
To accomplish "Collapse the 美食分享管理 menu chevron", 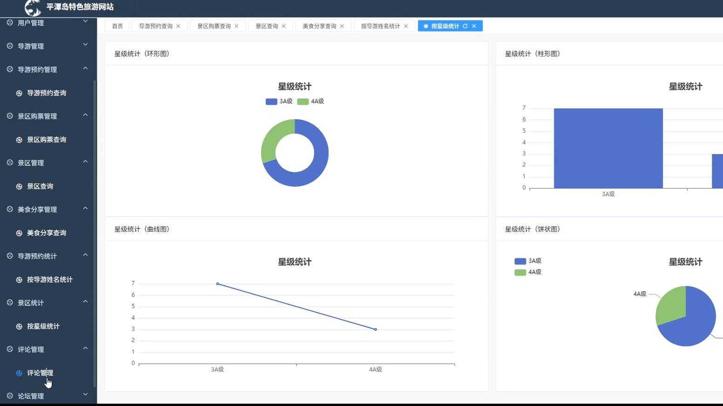I will pyautogui.click(x=85, y=208).
